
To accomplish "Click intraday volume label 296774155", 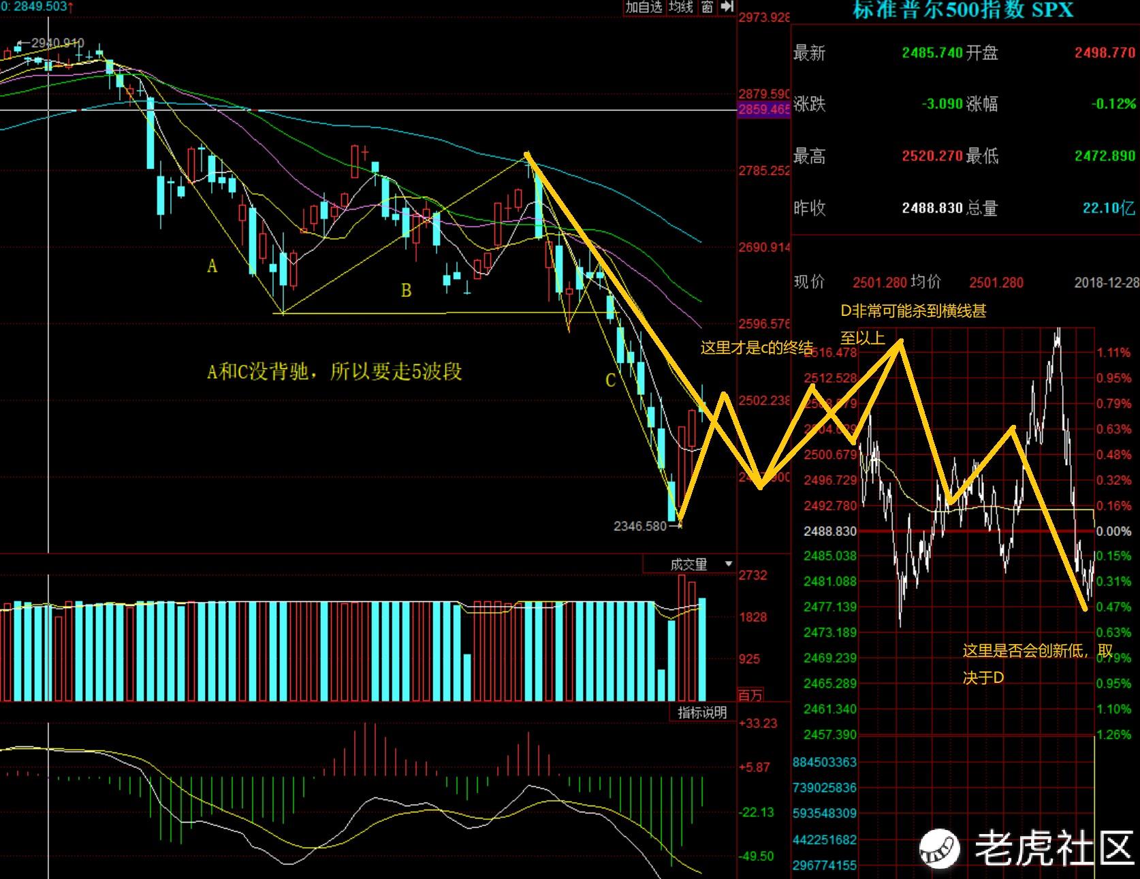I will pos(825,865).
